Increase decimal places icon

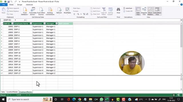coord(84,14)
